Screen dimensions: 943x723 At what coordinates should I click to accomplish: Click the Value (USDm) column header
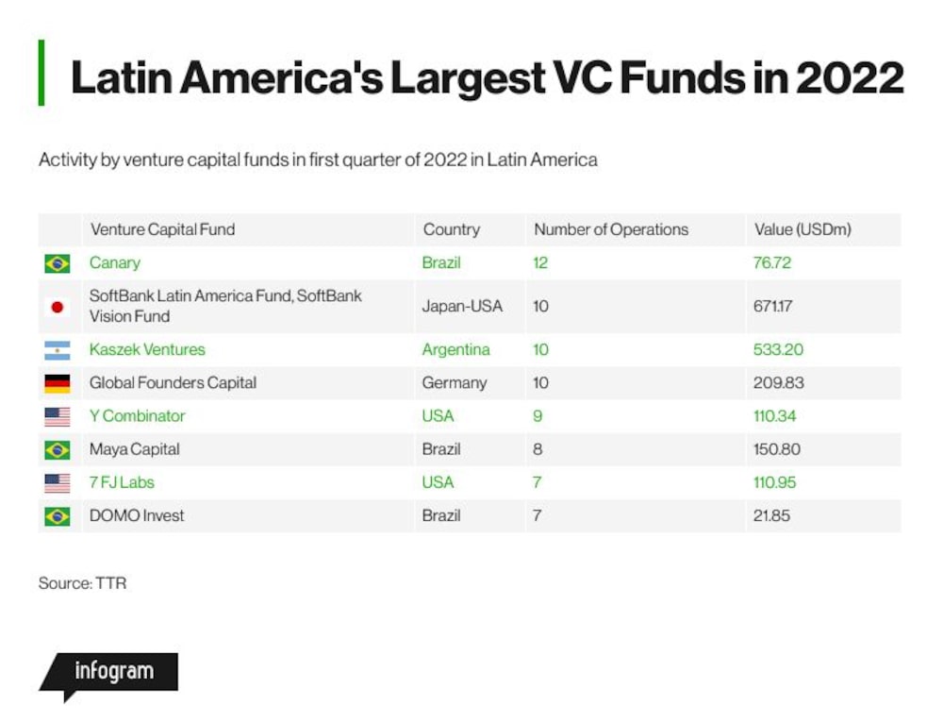(802, 229)
